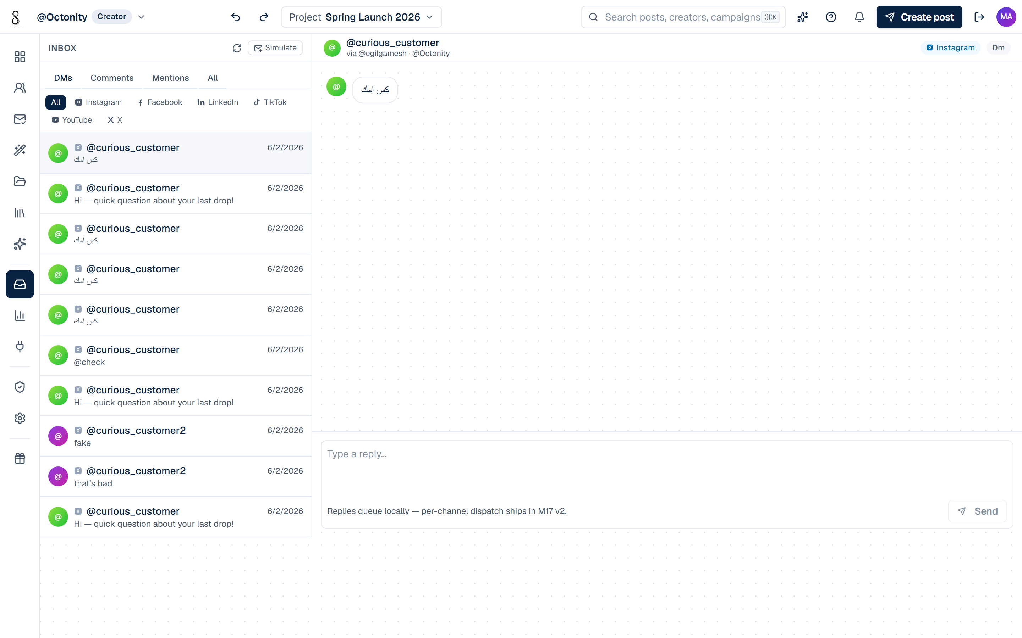Filter inbox by X
The height and width of the screenshot is (638, 1022).
point(115,120)
